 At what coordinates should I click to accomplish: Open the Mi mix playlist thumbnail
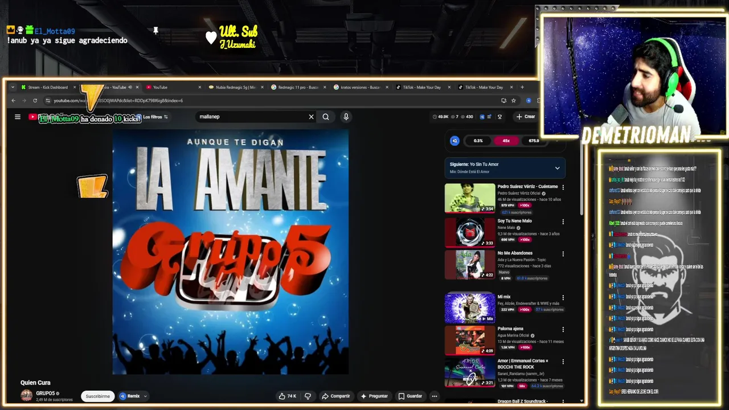pyautogui.click(x=470, y=307)
